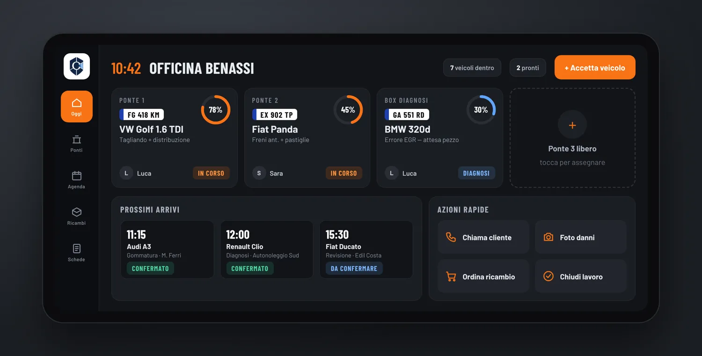Click Luca's avatar on the Box Diagnosi card
Screen dimensions: 702x356
point(391,173)
